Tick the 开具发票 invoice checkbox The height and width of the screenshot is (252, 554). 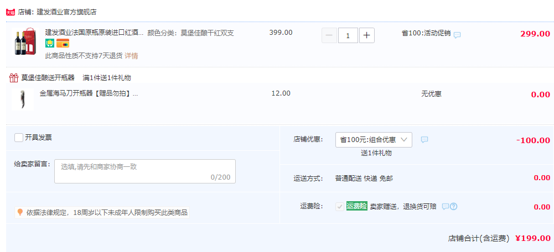(19, 137)
